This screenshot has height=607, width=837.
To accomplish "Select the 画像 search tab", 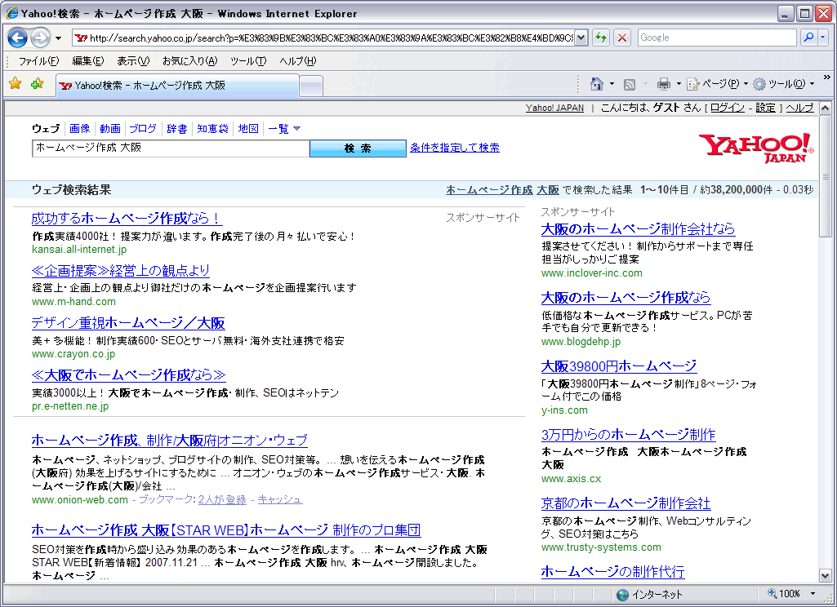I will tap(79, 129).
